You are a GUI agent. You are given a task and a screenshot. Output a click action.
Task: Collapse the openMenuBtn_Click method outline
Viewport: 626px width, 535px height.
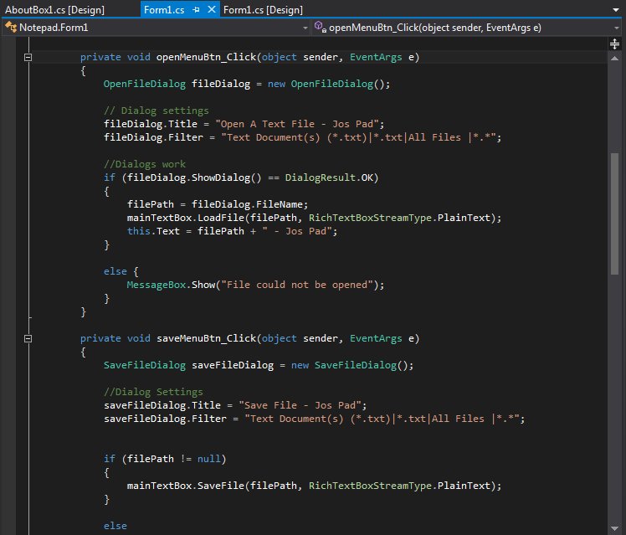[x=28, y=58]
